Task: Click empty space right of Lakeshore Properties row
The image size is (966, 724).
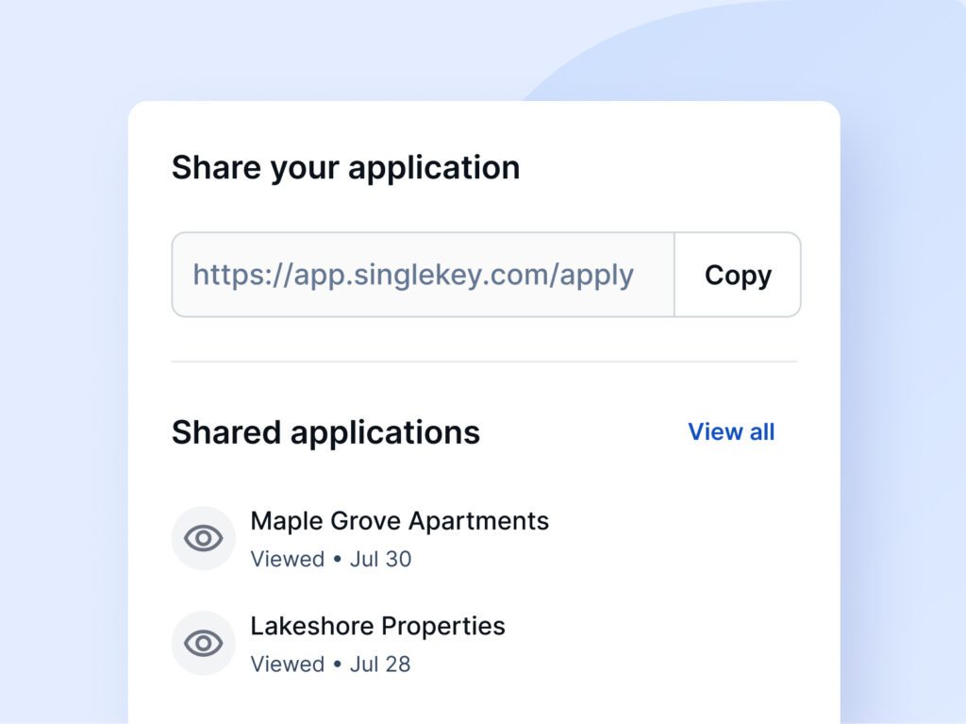Action: [665, 643]
